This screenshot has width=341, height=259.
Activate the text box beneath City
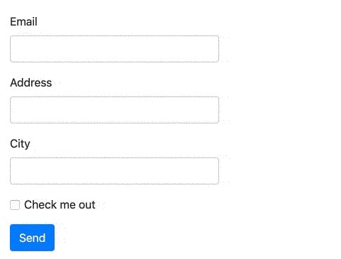114,171
